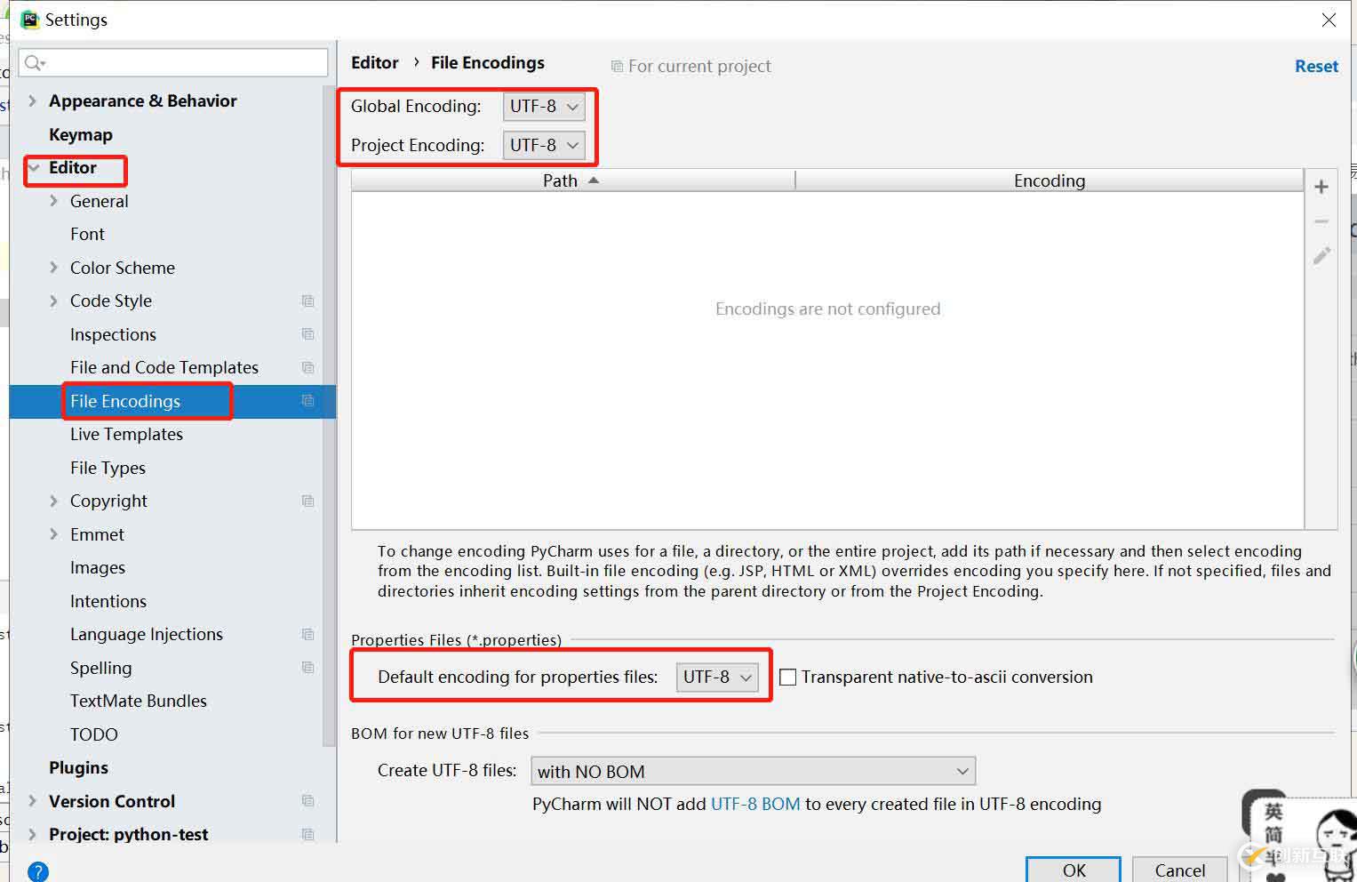Viewport: 1357px width, 882px height.
Task: Click project icon beside File Encodings
Action: coord(307,401)
